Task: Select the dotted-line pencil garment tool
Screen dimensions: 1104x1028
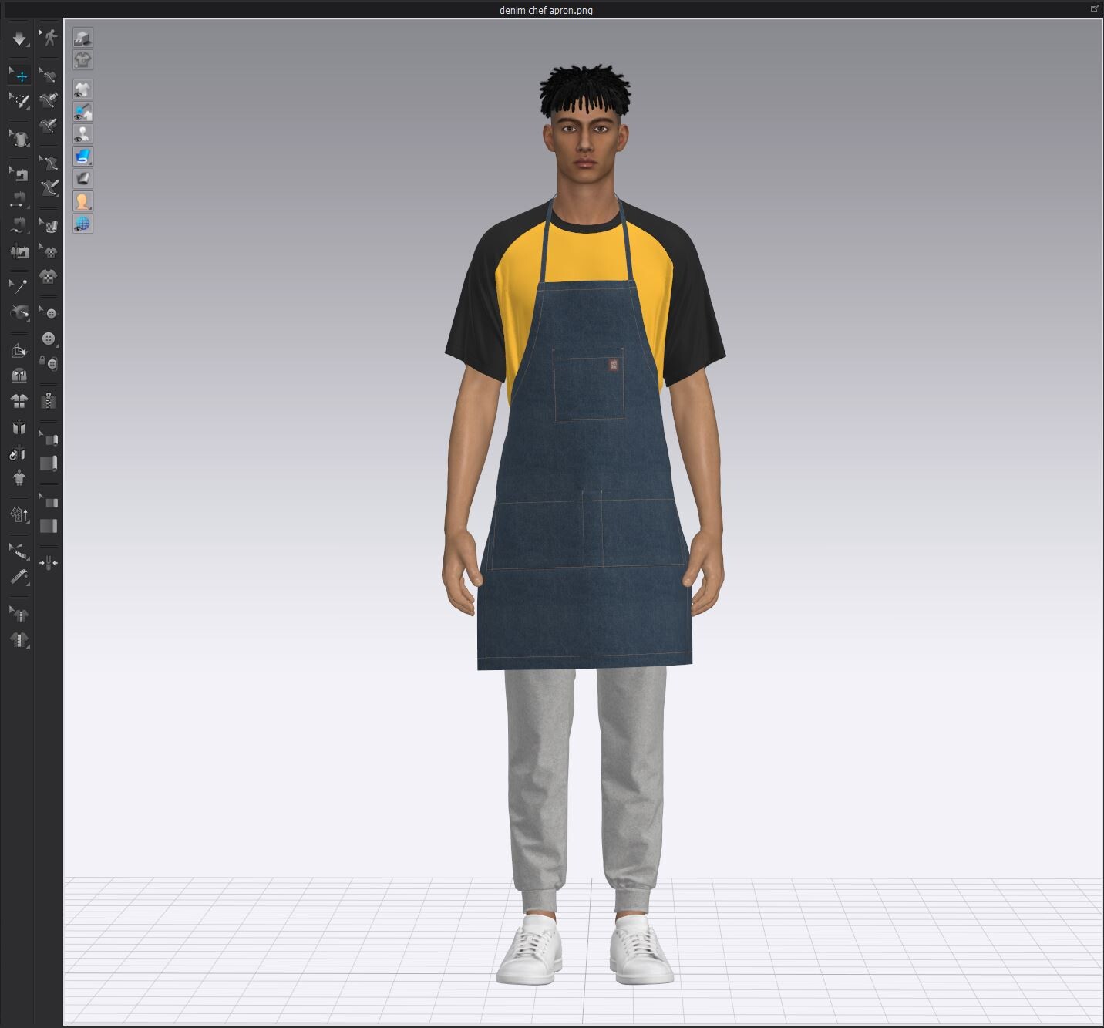Action: click(x=49, y=124)
